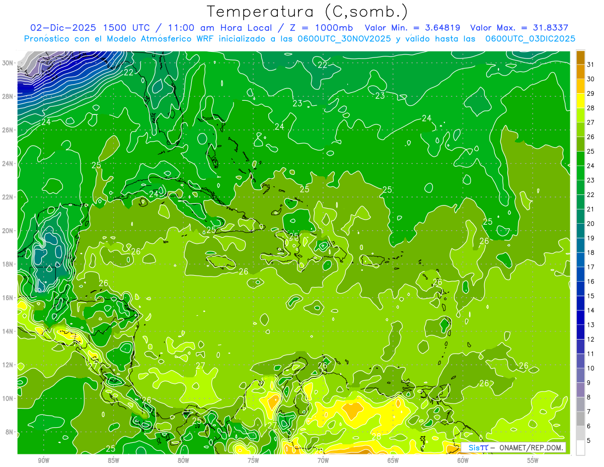Click the '80W' longitude axis label

(x=183, y=460)
